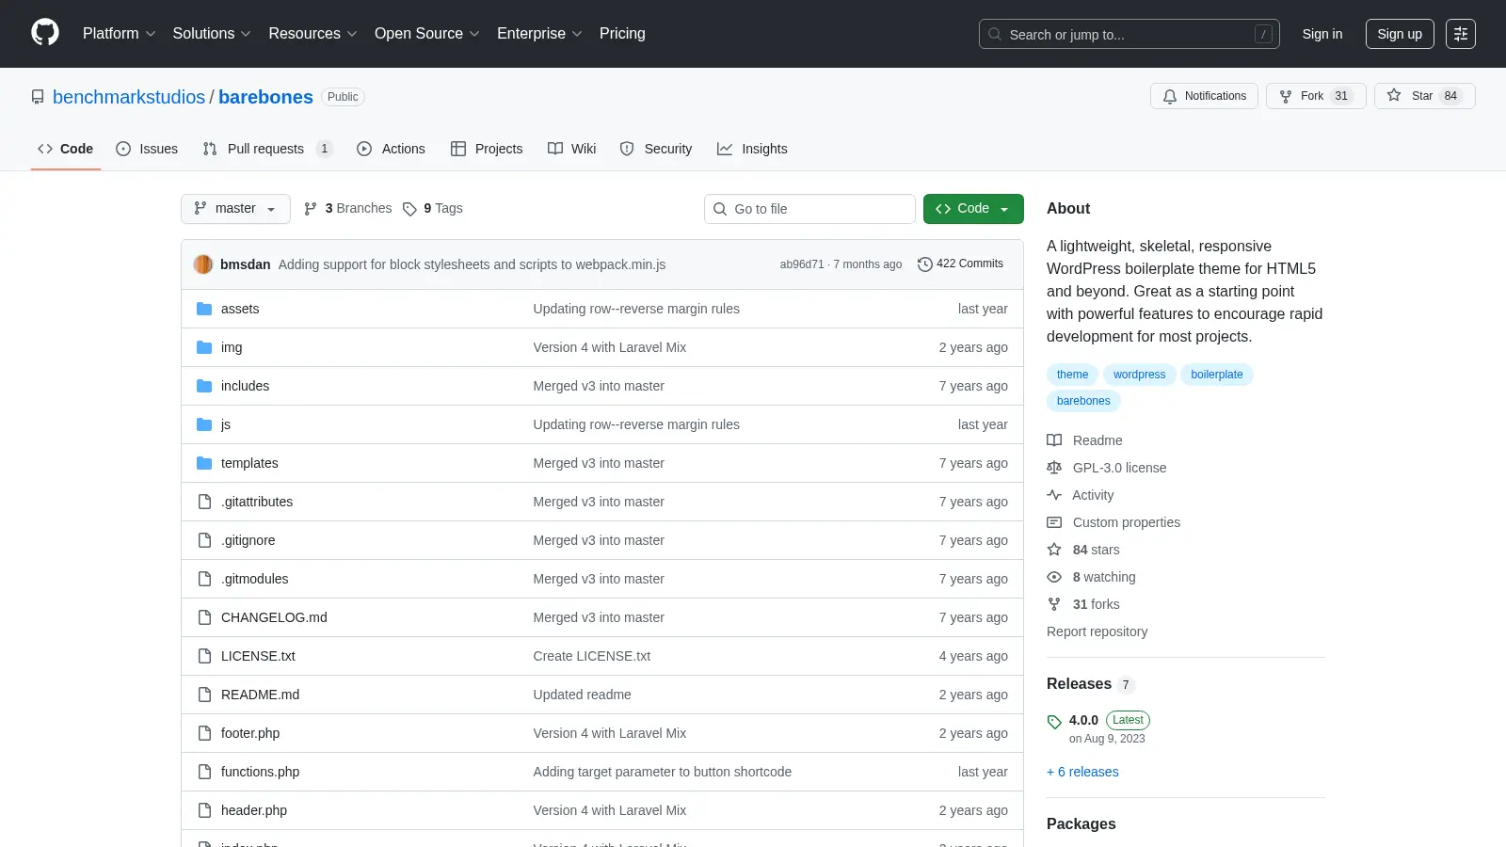Open the green Code dropdown button

pyautogui.click(x=973, y=209)
